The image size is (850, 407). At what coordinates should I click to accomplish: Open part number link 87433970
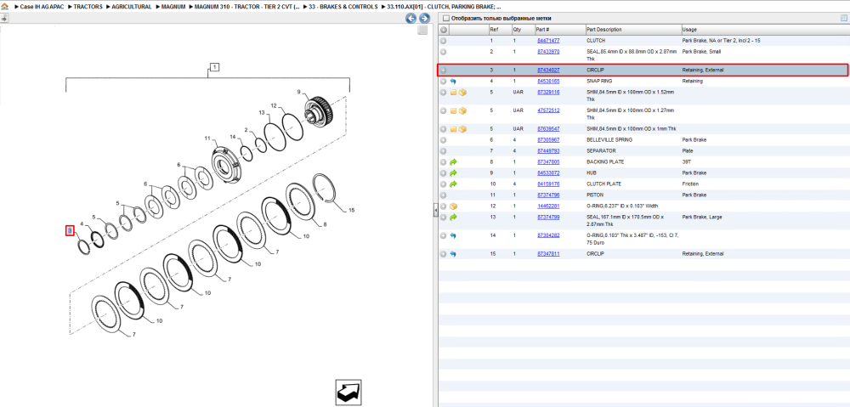(548, 52)
